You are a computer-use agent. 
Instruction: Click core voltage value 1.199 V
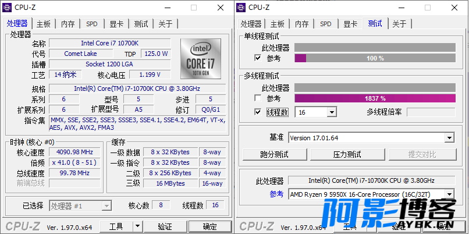click(x=150, y=75)
